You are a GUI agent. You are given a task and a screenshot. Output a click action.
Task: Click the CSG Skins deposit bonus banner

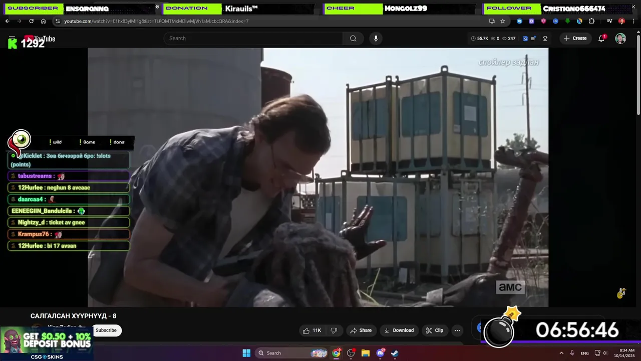[x=46, y=343]
